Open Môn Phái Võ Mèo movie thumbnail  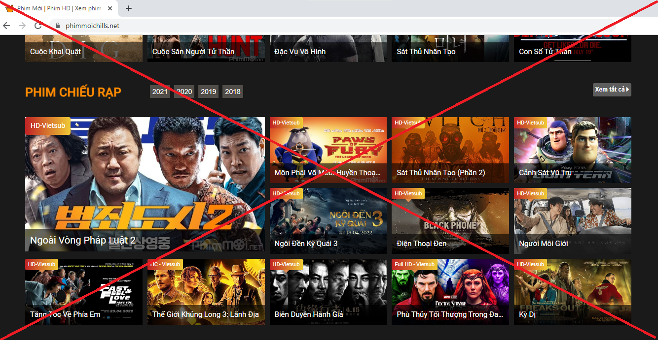pos(328,150)
